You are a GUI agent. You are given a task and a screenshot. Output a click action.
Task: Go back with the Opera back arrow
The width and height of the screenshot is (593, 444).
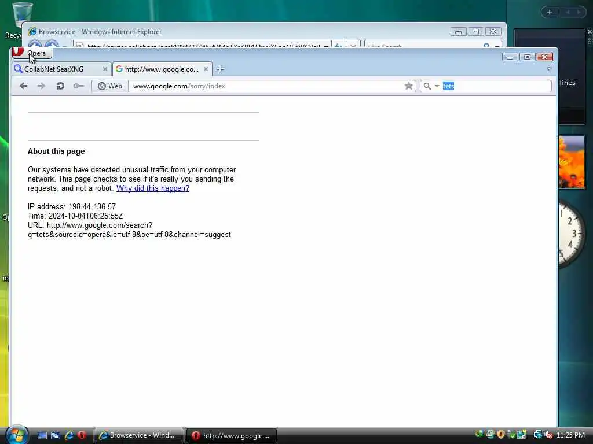[23, 86]
